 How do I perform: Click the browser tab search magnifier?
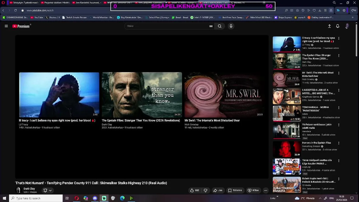point(334,3)
